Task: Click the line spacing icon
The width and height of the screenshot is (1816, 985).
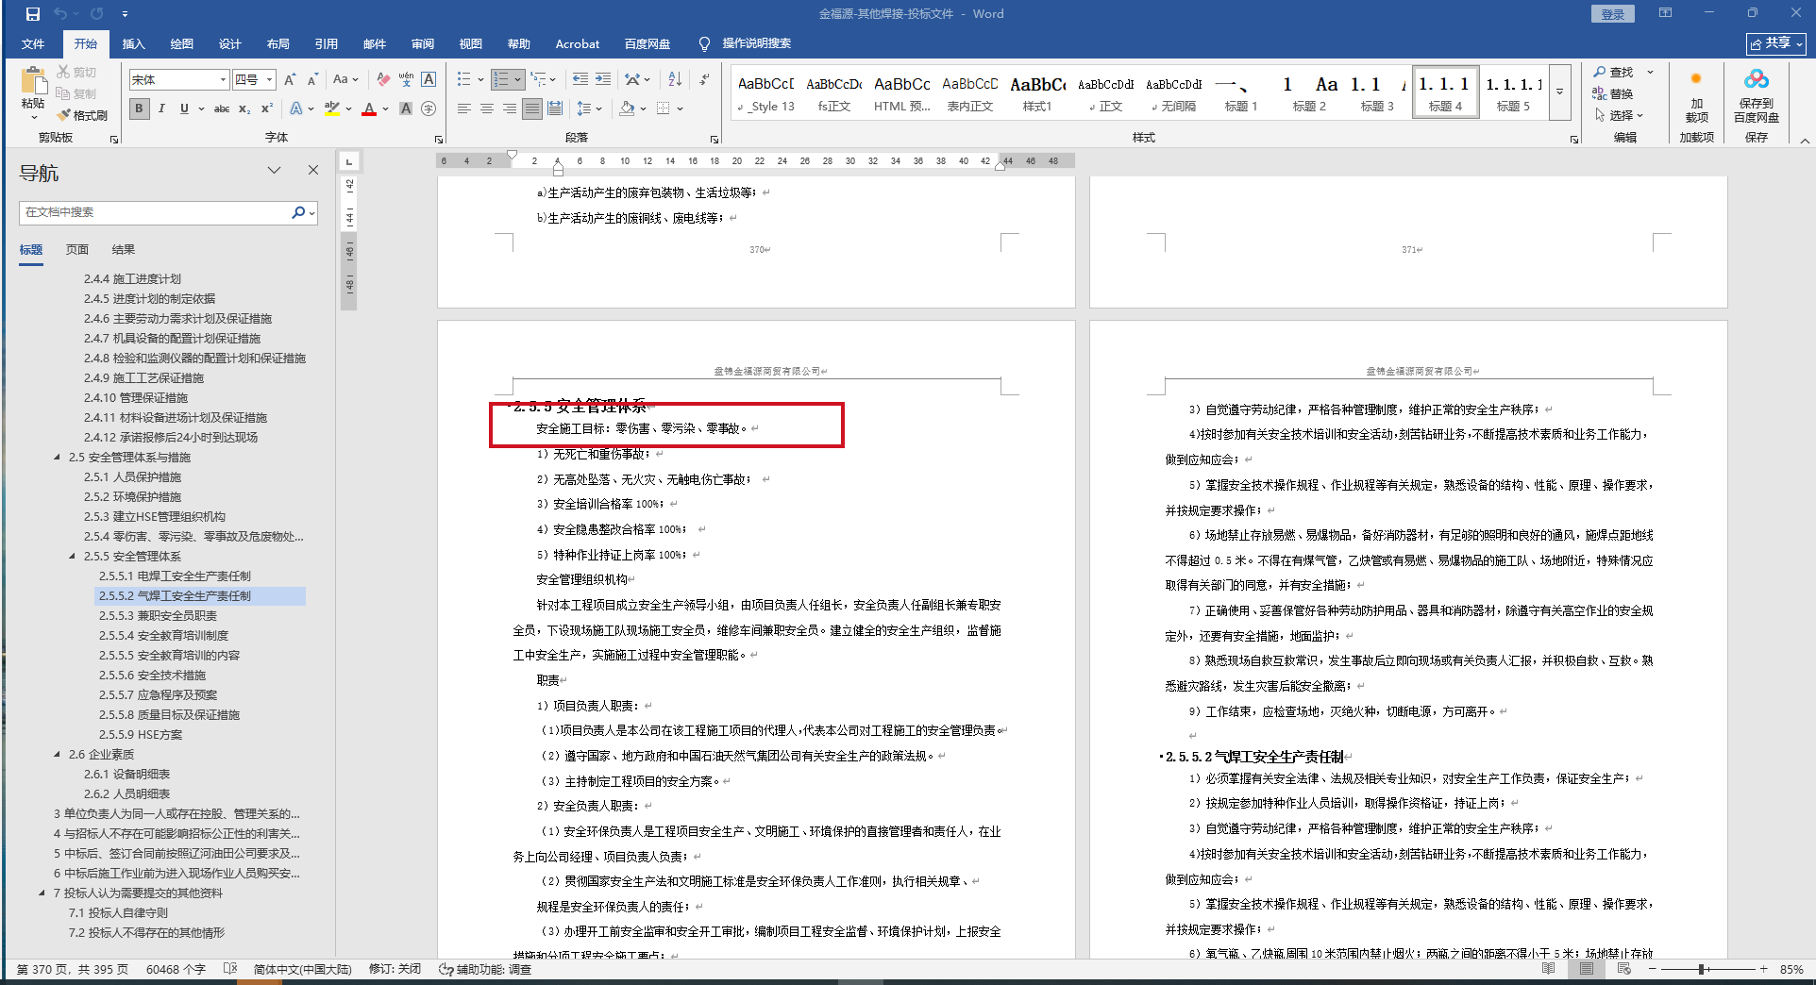Action: tap(583, 109)
